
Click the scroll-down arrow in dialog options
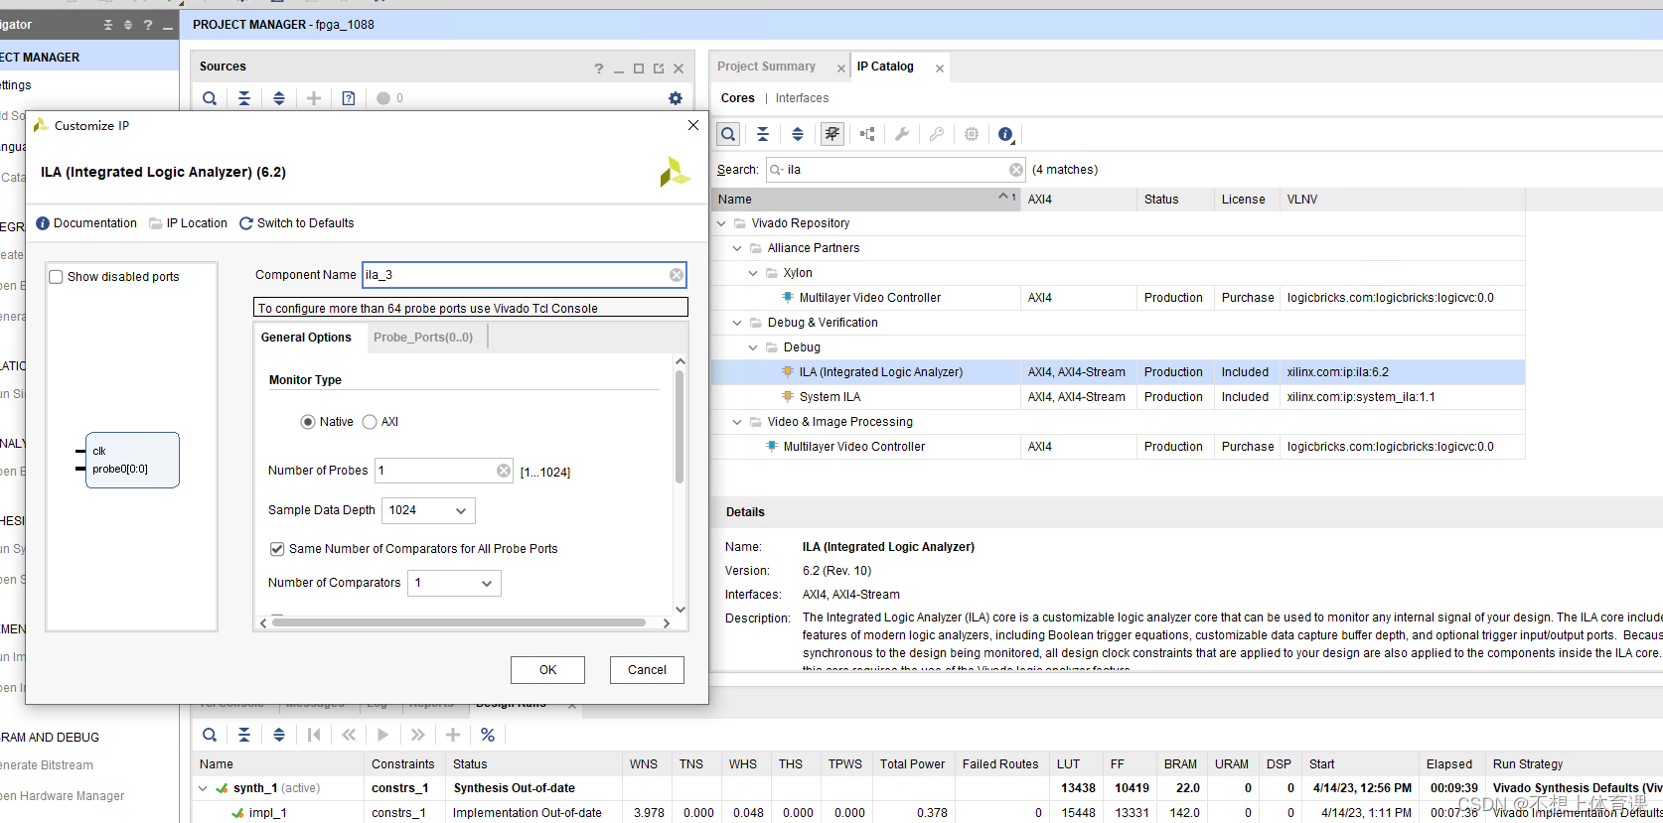680,610
